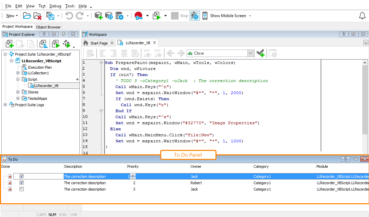Check Done box for priority 3 task
The image size is (369, 217).
[x=21, y=189]
